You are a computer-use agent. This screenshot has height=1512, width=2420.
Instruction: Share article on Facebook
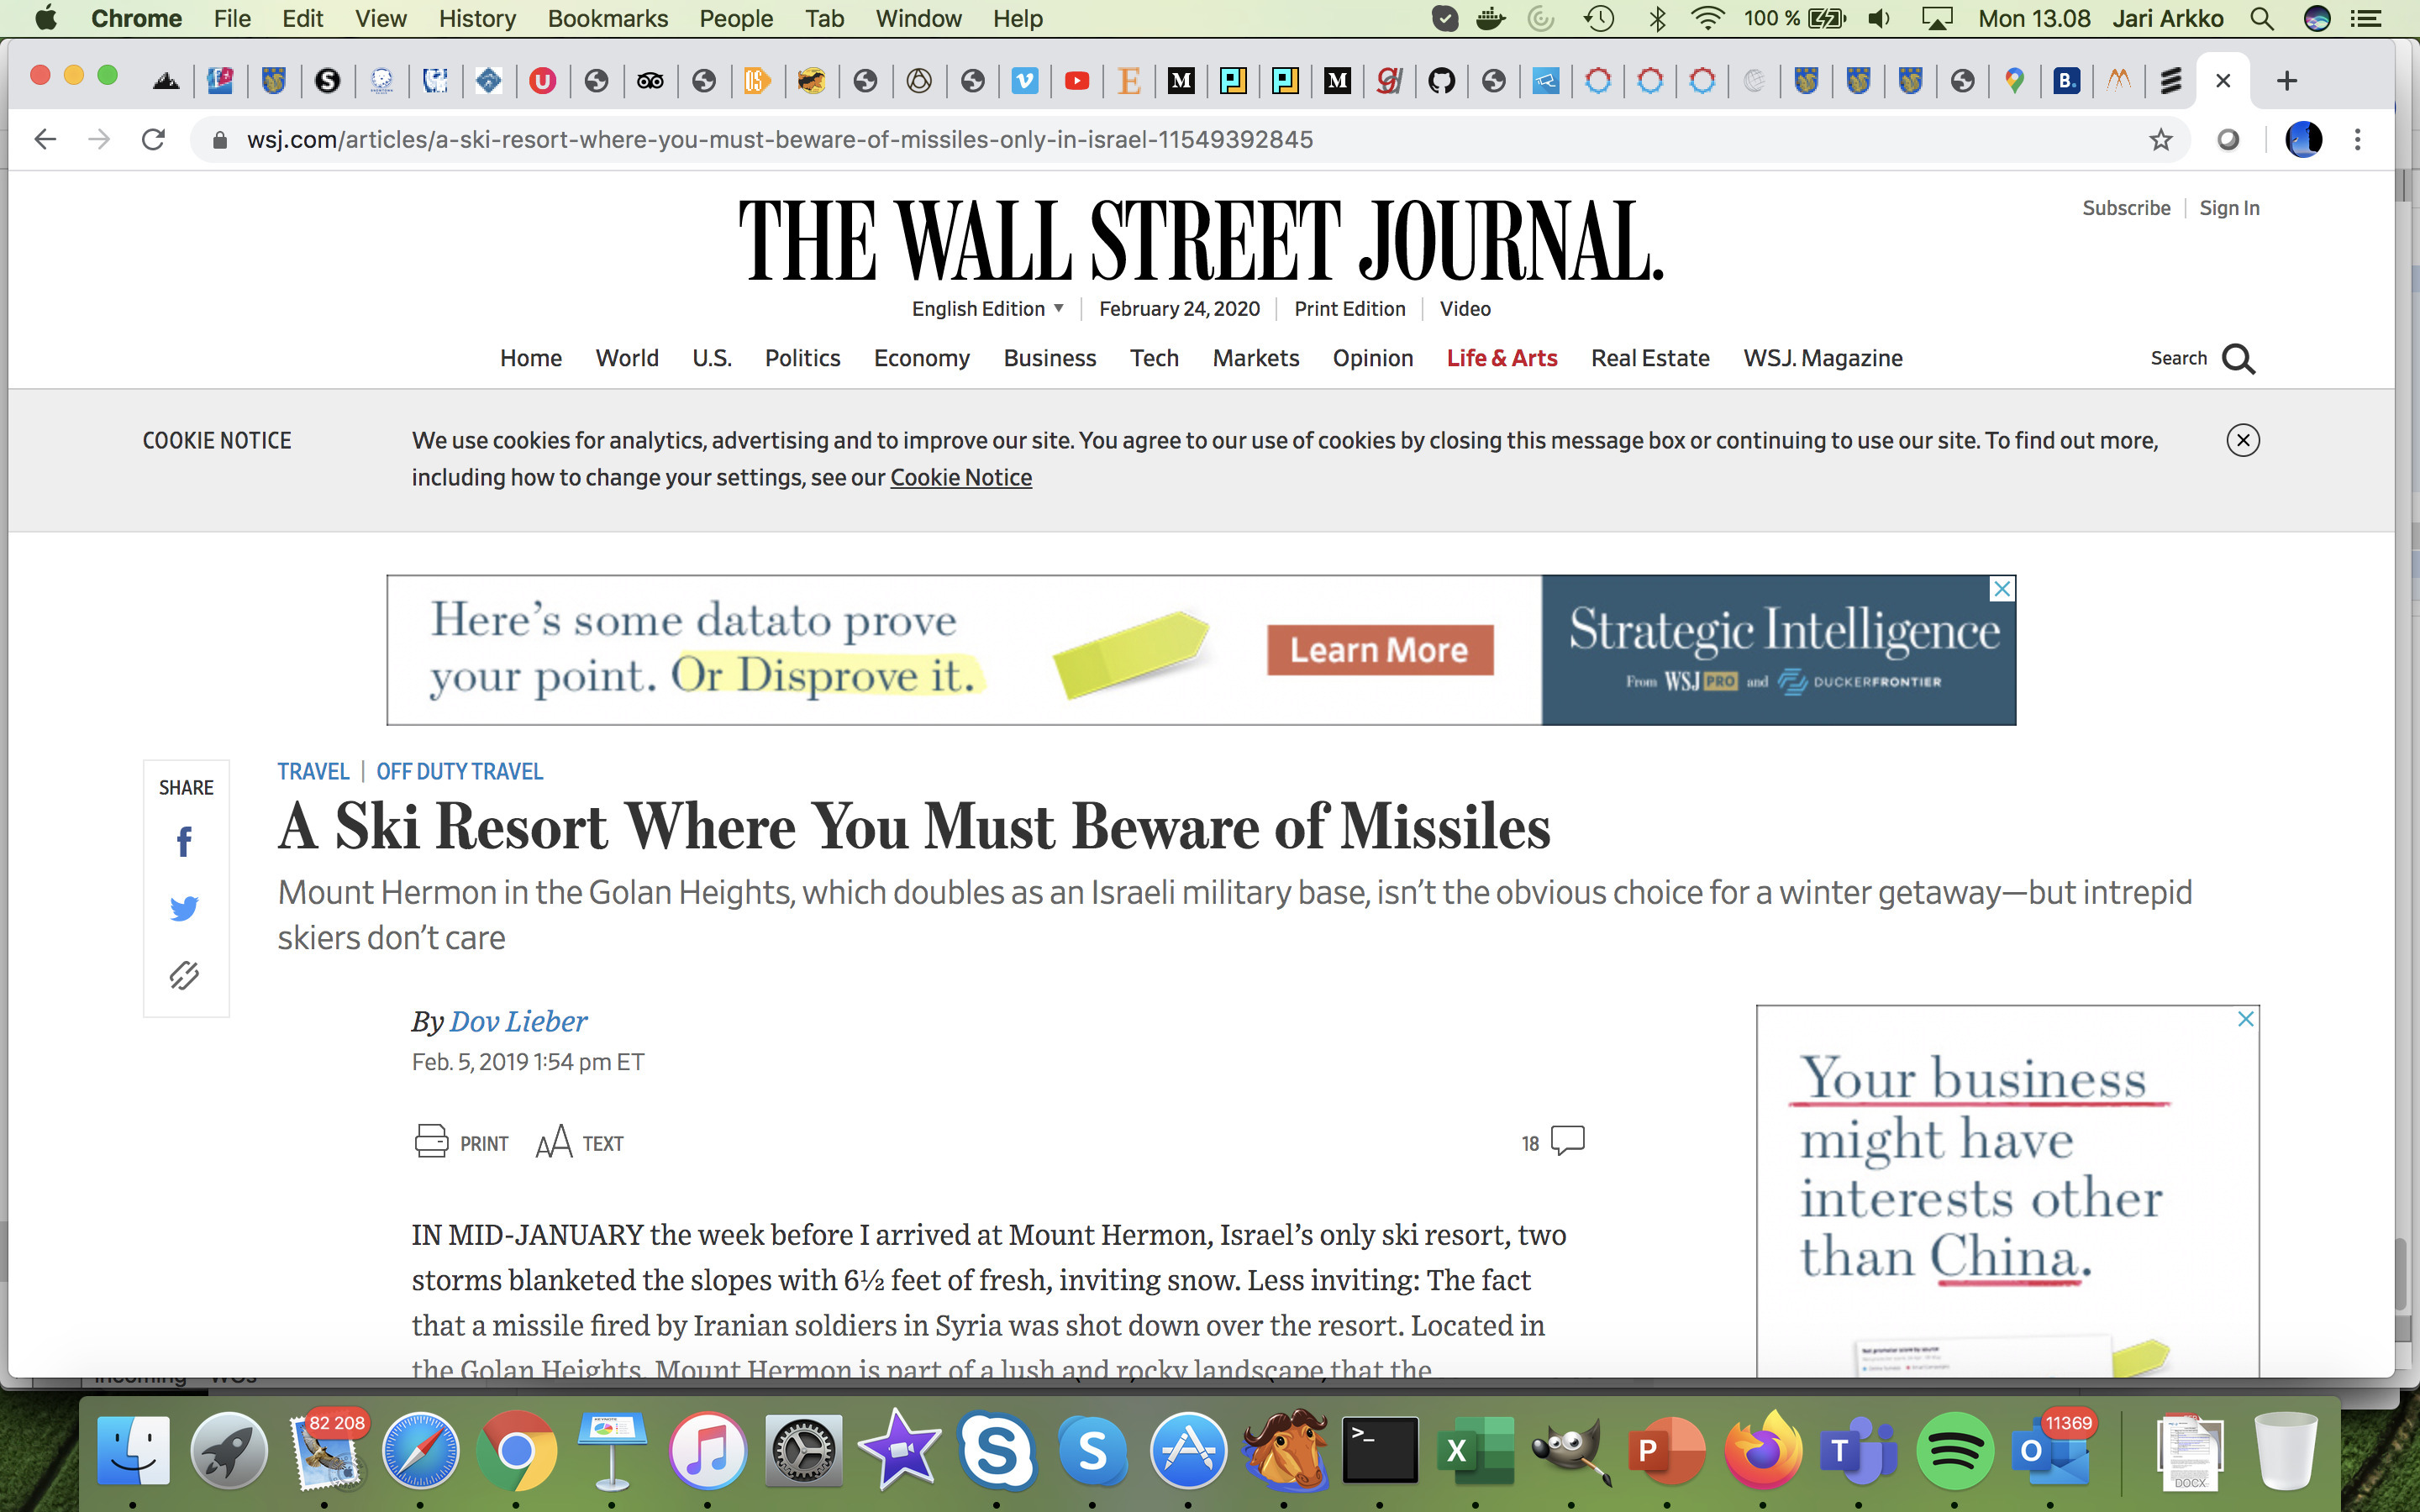click(x=184, y=842)
